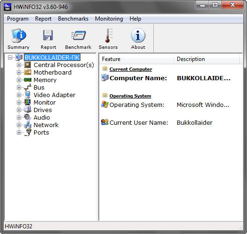Expand the Drives tree node

click(19, 110)
